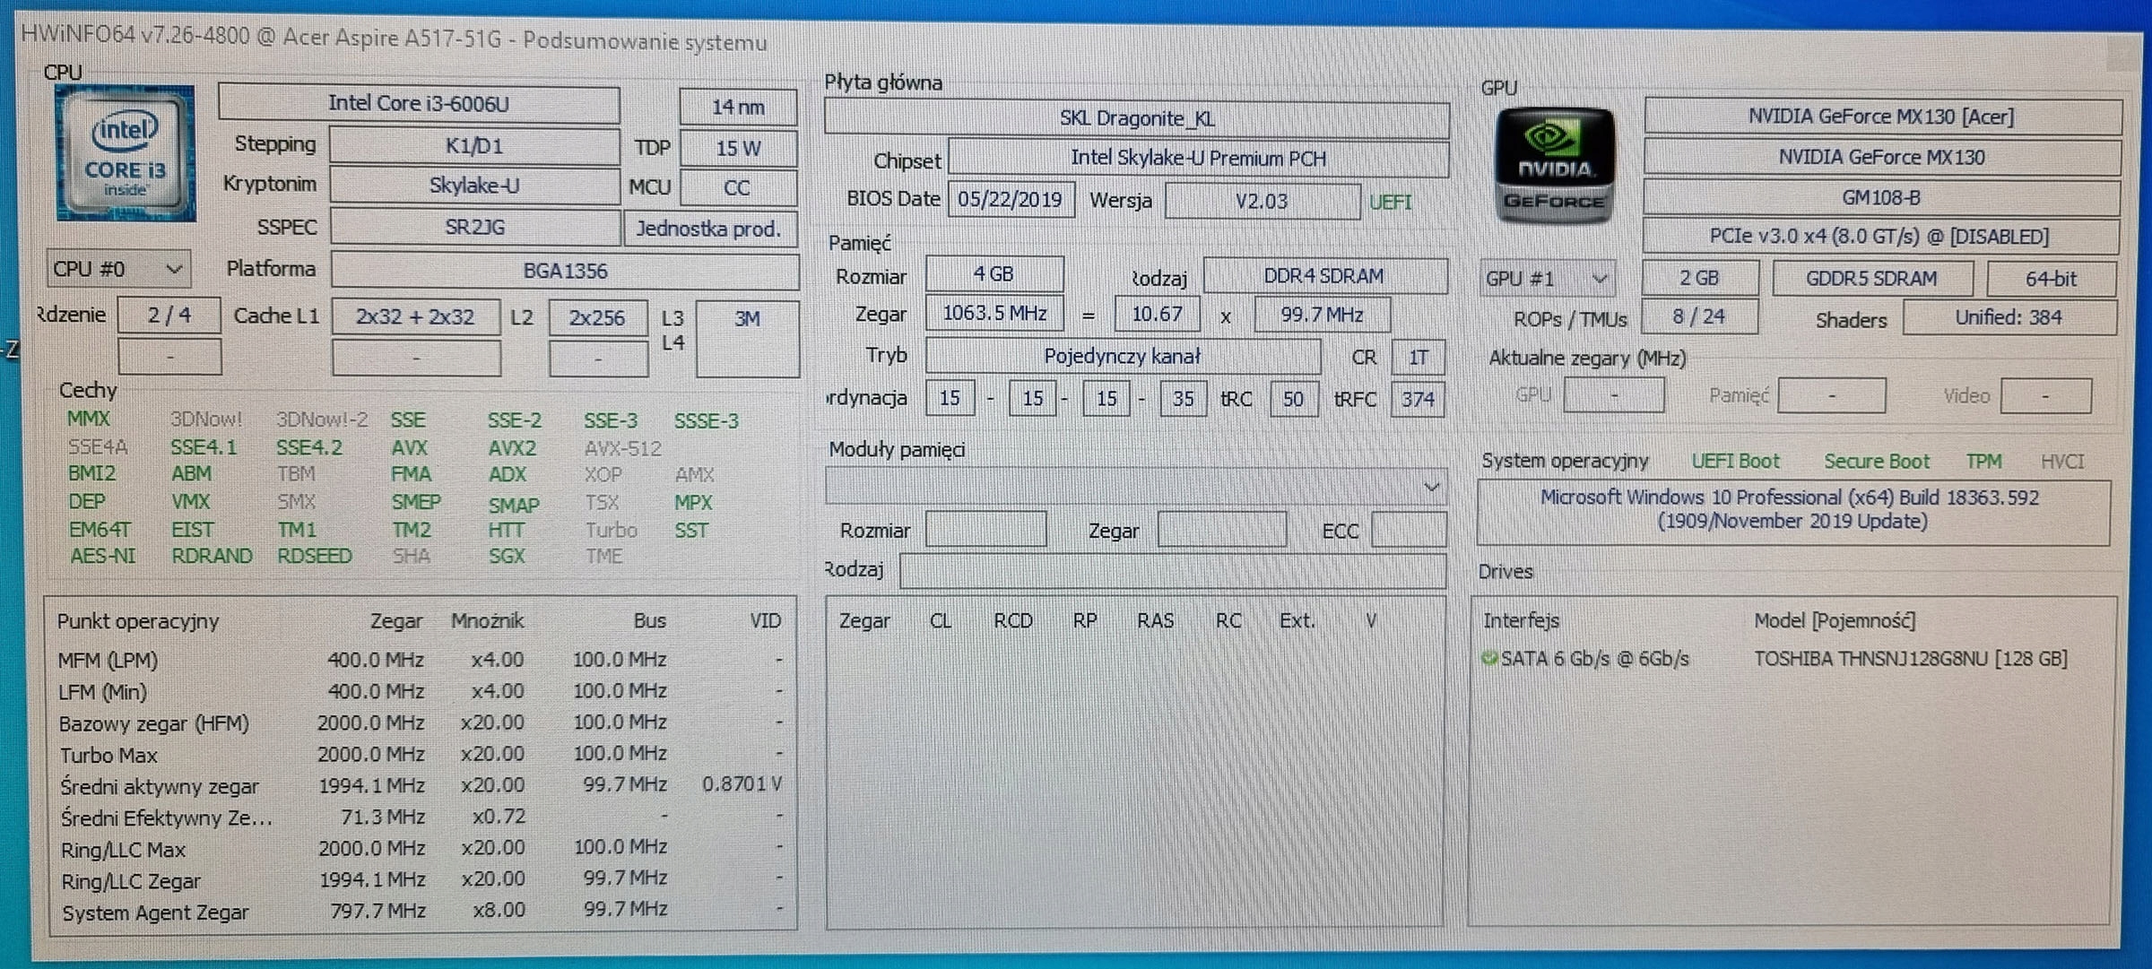This screenshot has height=969, width=2152.
Task: Select the Skylake-U codename value
Action: tap(474, 186)
